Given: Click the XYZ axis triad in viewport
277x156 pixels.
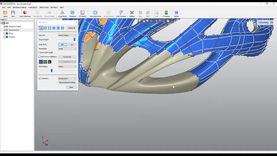Looking at the screenshot, I should tap(45, 141).
